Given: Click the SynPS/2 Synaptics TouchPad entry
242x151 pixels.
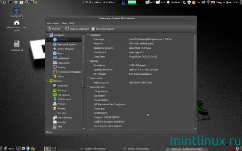Looking at the screenshot, I should click(109, 121).
